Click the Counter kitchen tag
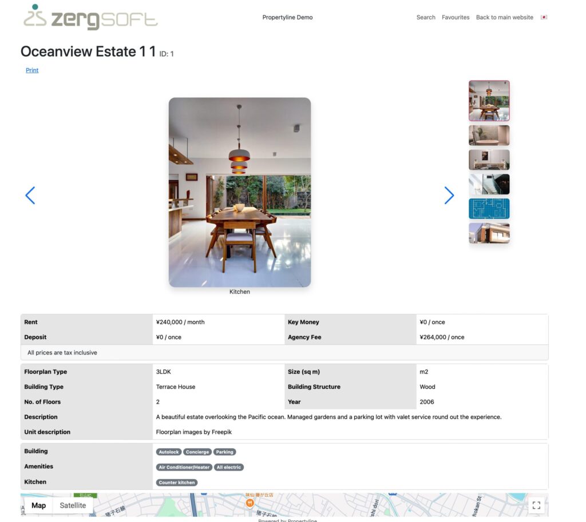 coord(177,483)
